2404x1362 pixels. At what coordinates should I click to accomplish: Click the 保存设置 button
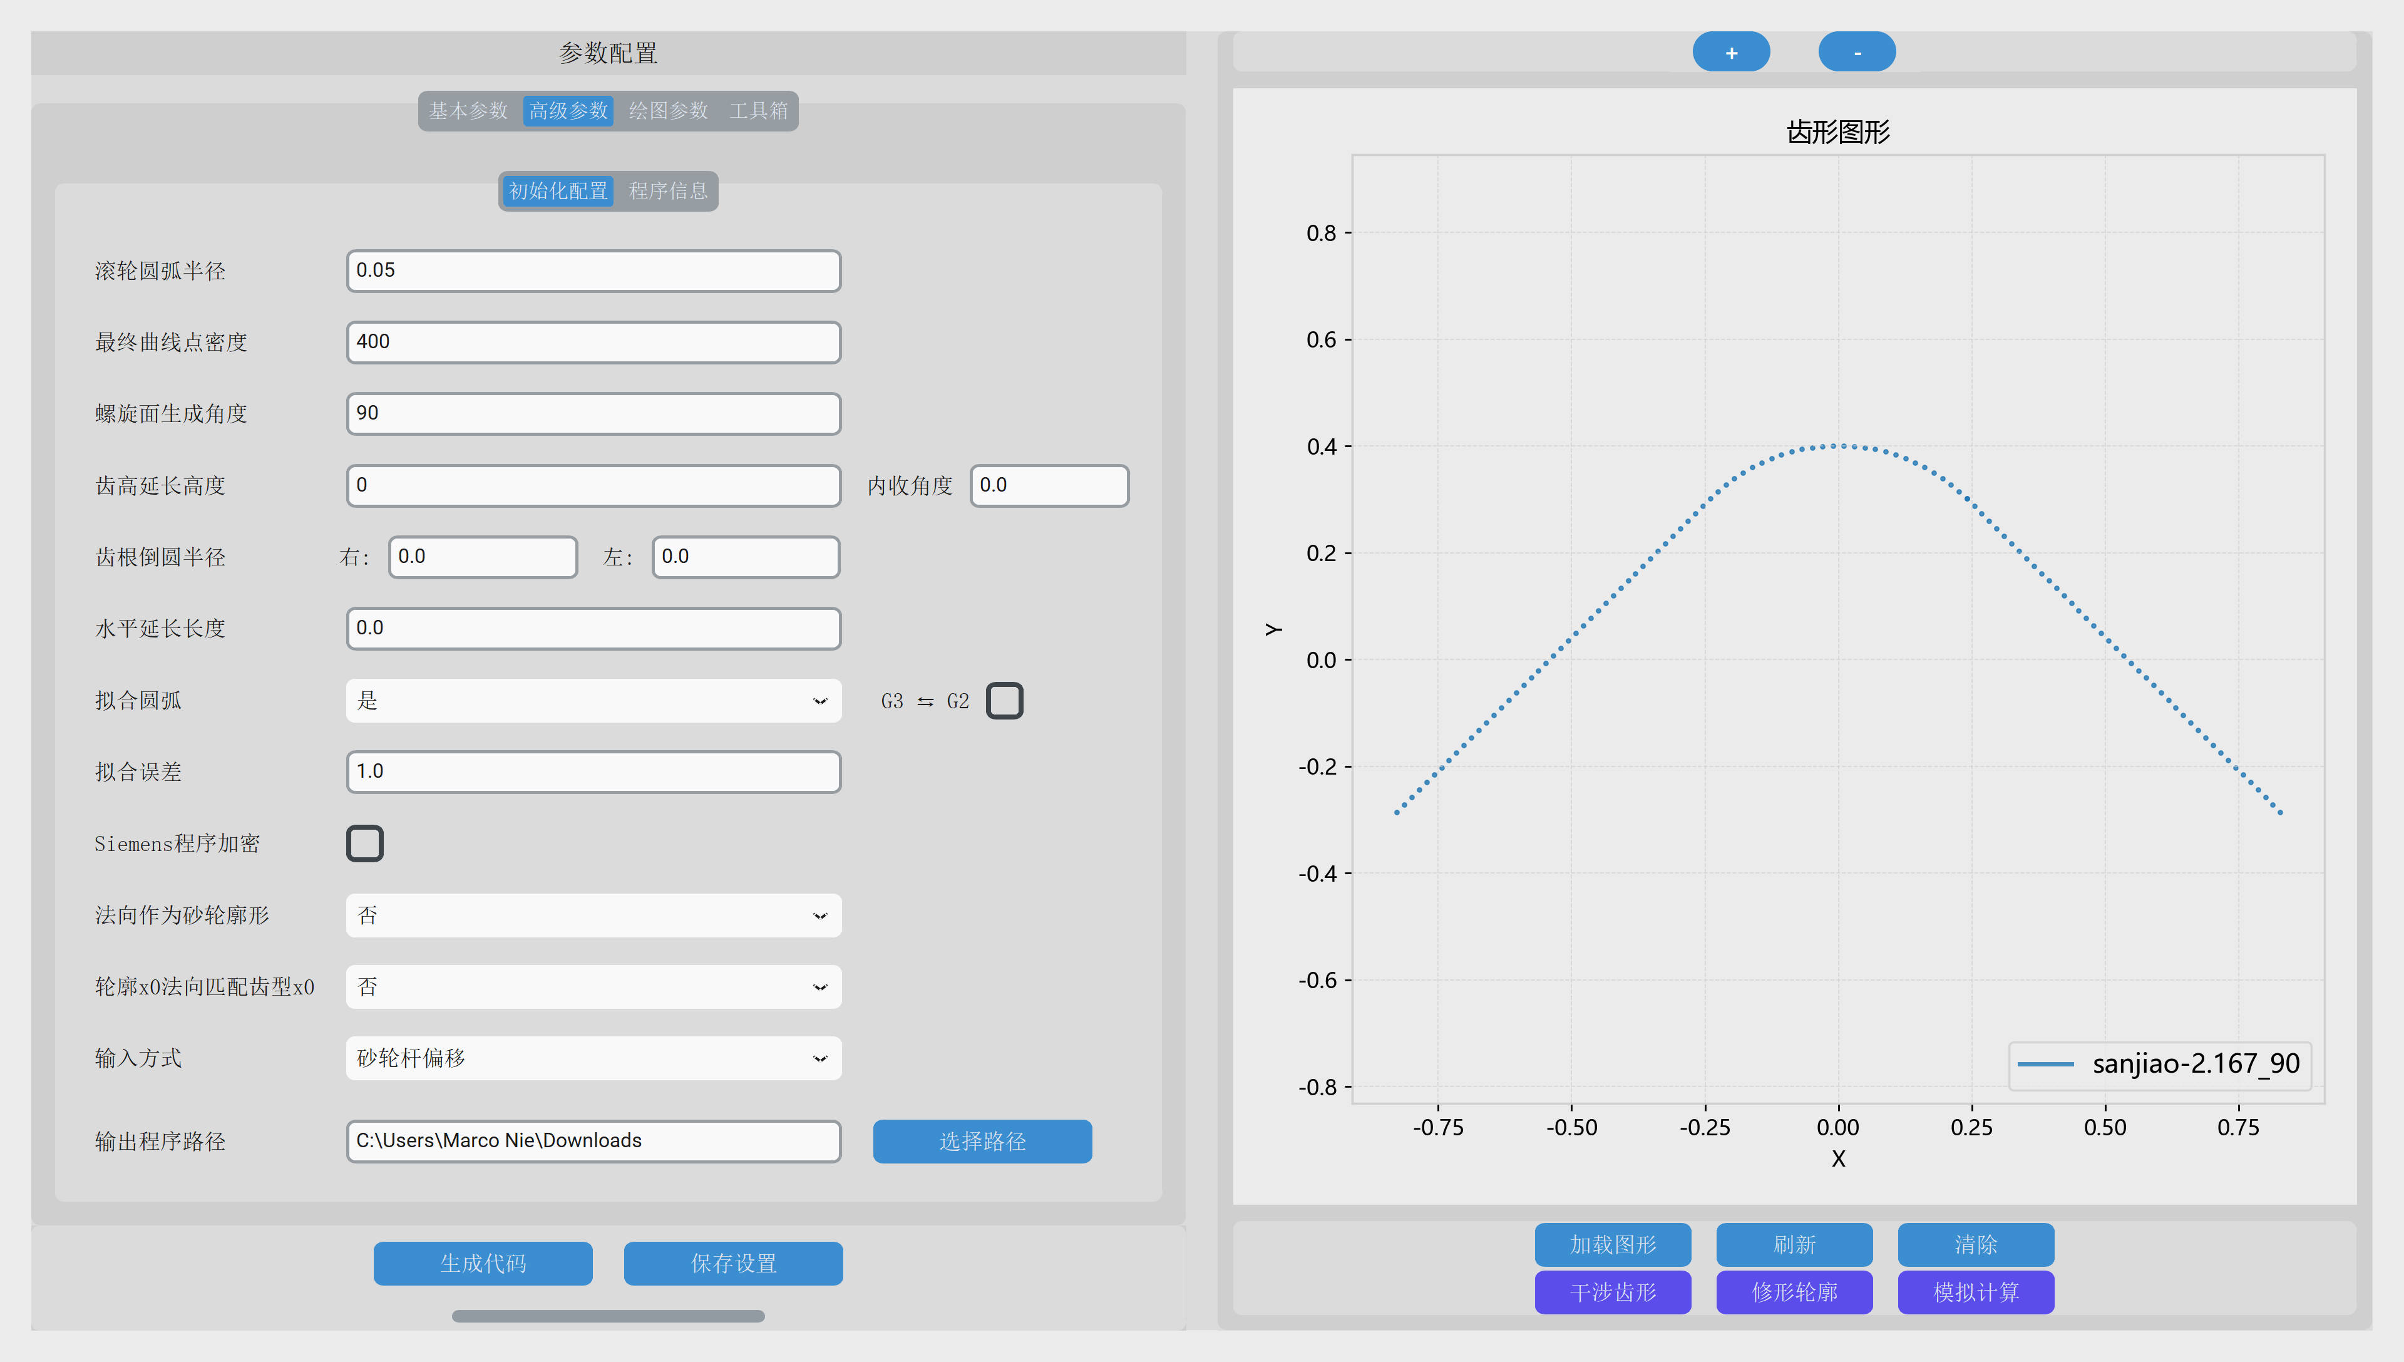[x=733, y=1263]
